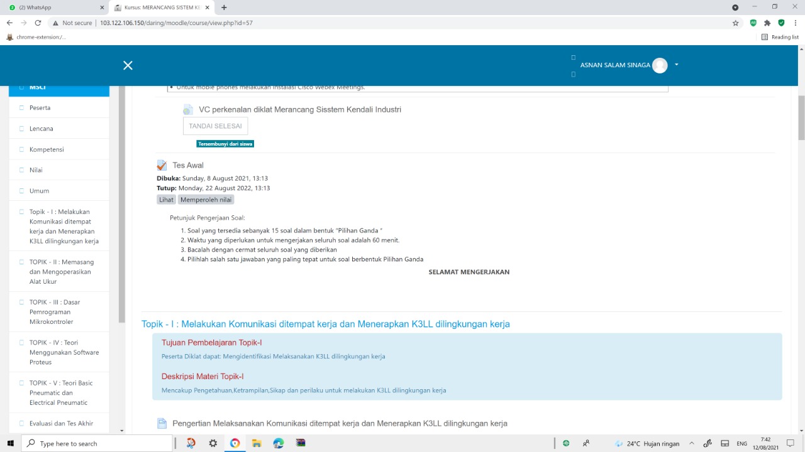Close the Moodle navigation drawer with X
Image resolution: width=805 pixels, height=452 pixels.
tap(128, 65)
